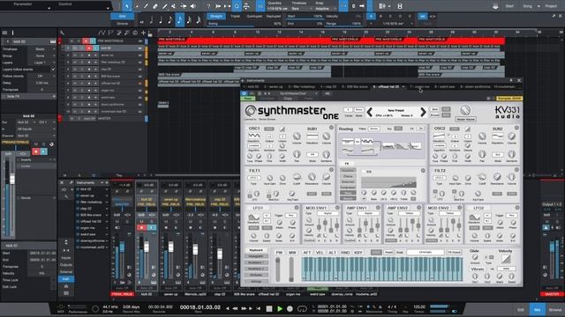Switch to clap 02 instrument tab
Screen dimensions: 565x317
[328, 86]
